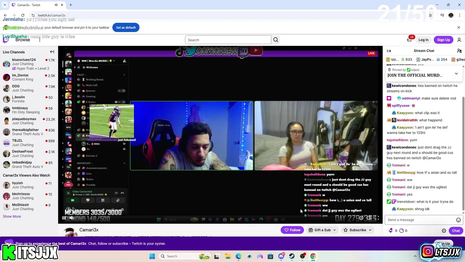
Task: Open the hmblzayy channel from the sidebar
Action: tap(28, 110)
